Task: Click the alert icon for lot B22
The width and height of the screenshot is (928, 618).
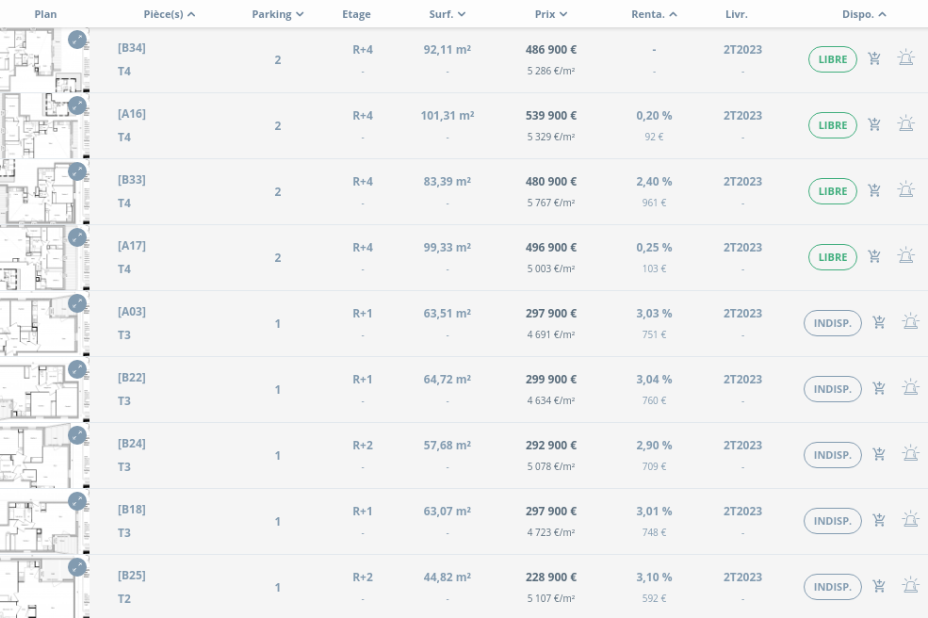Action: click(910, 388)
